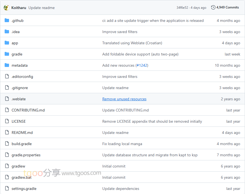Click the .editorconfig file icon
Image resolution: width=245 pixels, height=194 pixels.
point(7,77)
